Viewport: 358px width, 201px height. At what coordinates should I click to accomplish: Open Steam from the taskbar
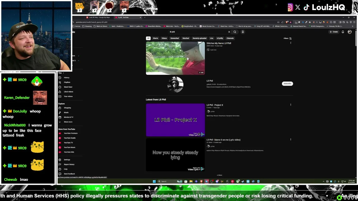pos(243,181)
